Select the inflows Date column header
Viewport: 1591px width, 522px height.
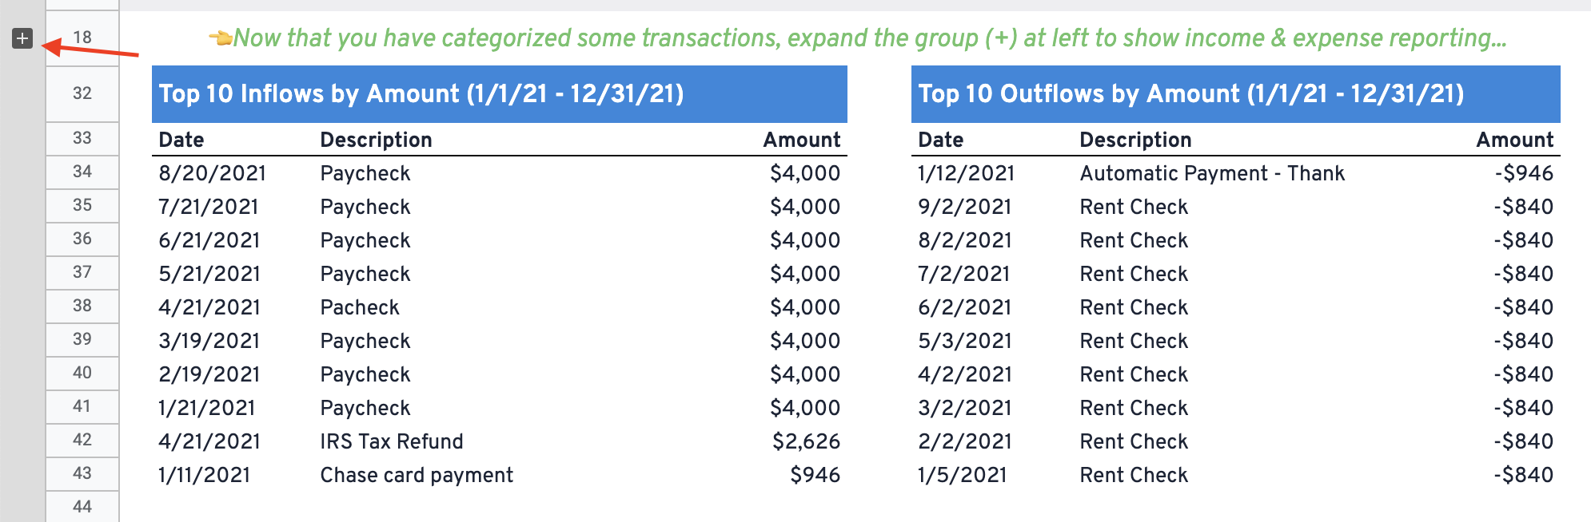click(181, 140)
